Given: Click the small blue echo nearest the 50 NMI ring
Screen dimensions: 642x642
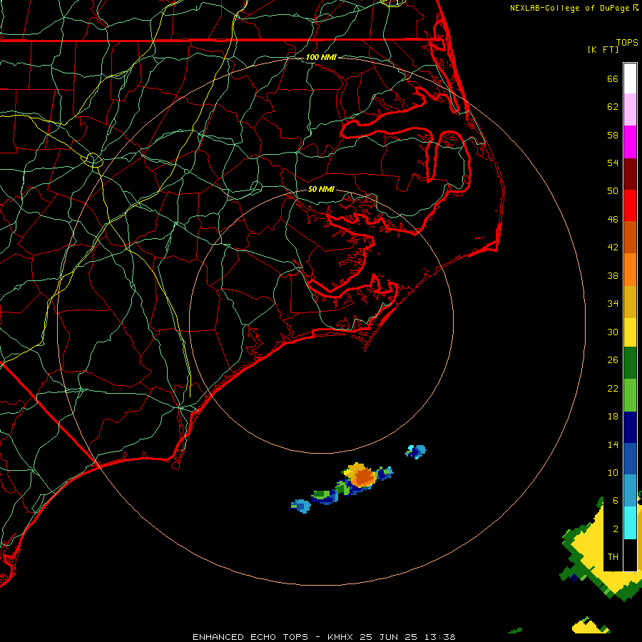Looking at the screenshot, I should 416,452.
